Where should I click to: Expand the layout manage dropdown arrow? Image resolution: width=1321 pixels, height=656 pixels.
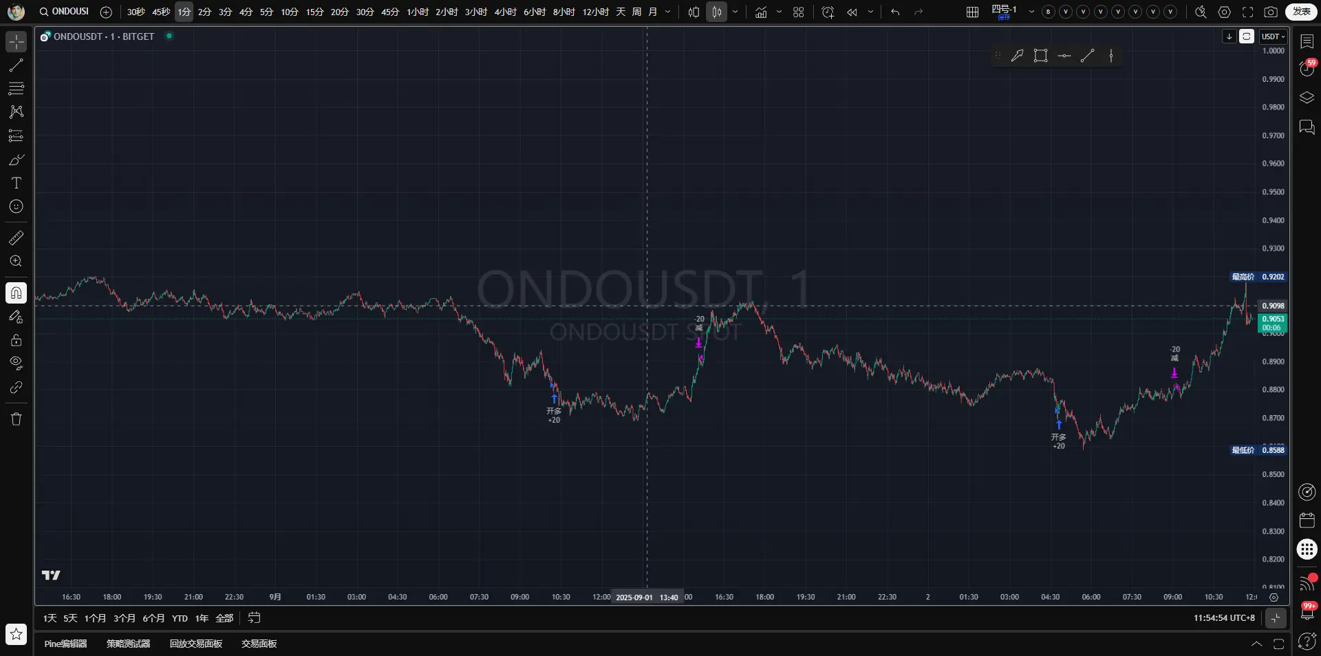pyautogui.click(x=1031, y=12)
